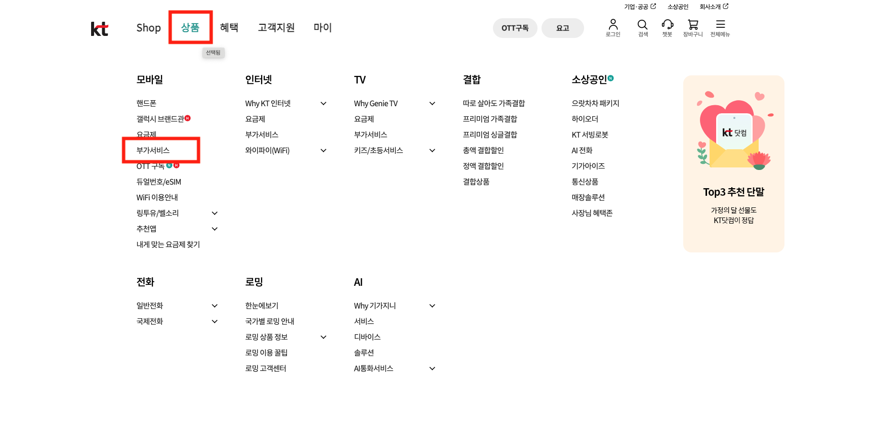Open 요금제 under 인터넷

(255, 119)
